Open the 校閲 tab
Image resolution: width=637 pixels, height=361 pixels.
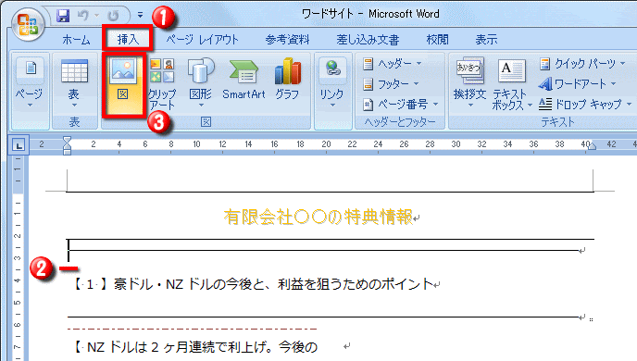click(x=437, y=40)
